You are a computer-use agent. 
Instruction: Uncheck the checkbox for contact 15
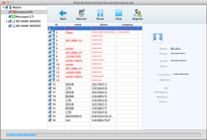[50, 84]
